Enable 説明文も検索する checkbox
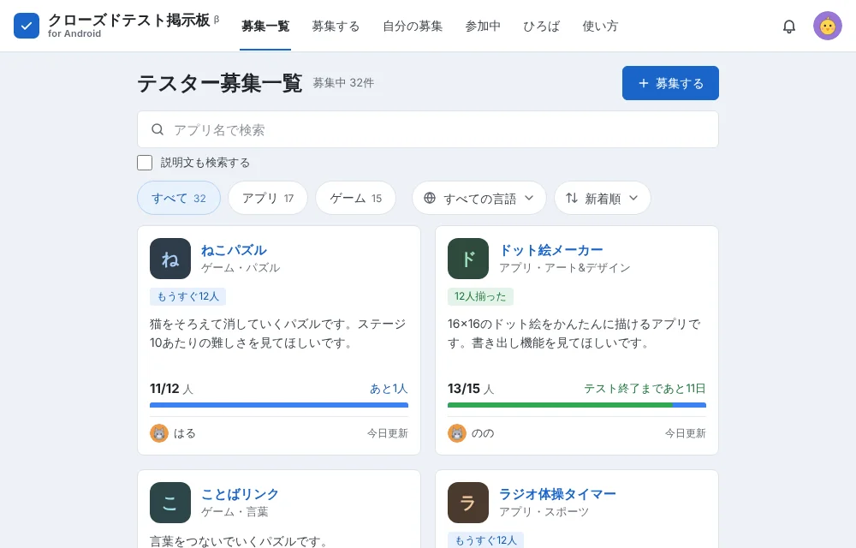The height and width of the screenshot is (548, 856). [x=145, y=163]
